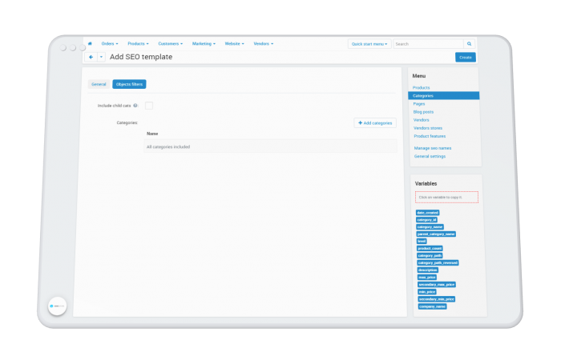
Task: Copy the parent_category_name variable
Action: pyautogui.click(x=436, y=234)
